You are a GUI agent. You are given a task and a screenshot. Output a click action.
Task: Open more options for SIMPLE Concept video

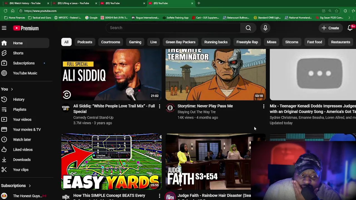[x=159, y=196]
